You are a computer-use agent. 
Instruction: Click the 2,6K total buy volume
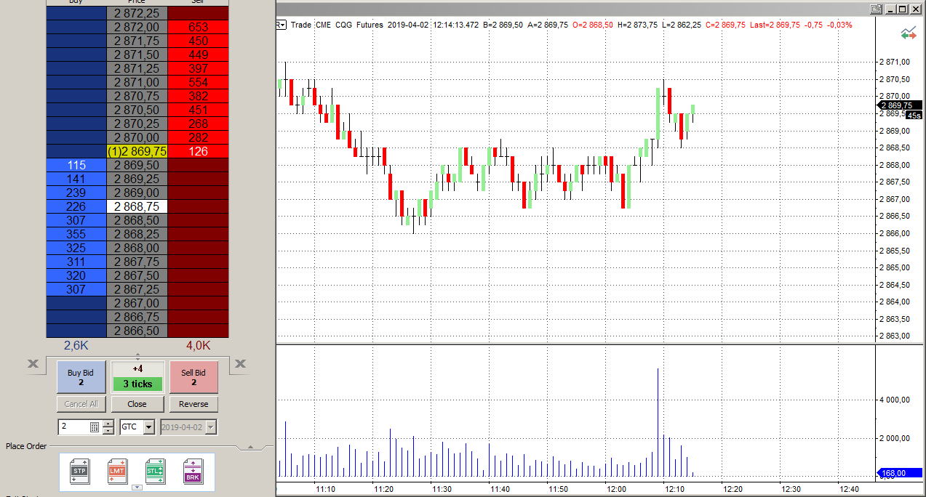(76, 345)
